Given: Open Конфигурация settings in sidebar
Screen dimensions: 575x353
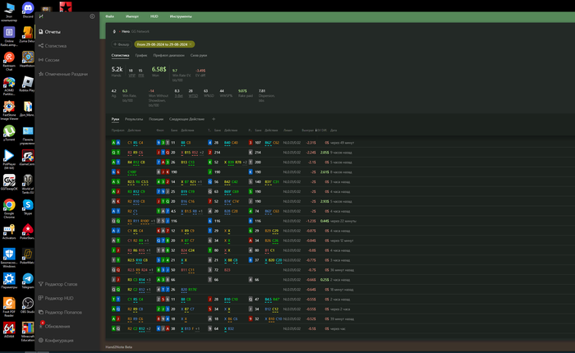Looking at the screenshot, I should 56,340.
